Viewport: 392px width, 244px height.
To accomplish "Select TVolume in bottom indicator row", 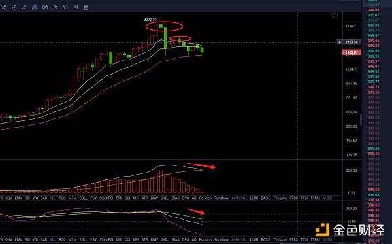I will (x=280, y=239).
